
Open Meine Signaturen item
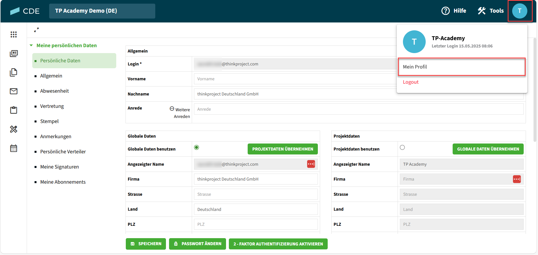(60, 167)
